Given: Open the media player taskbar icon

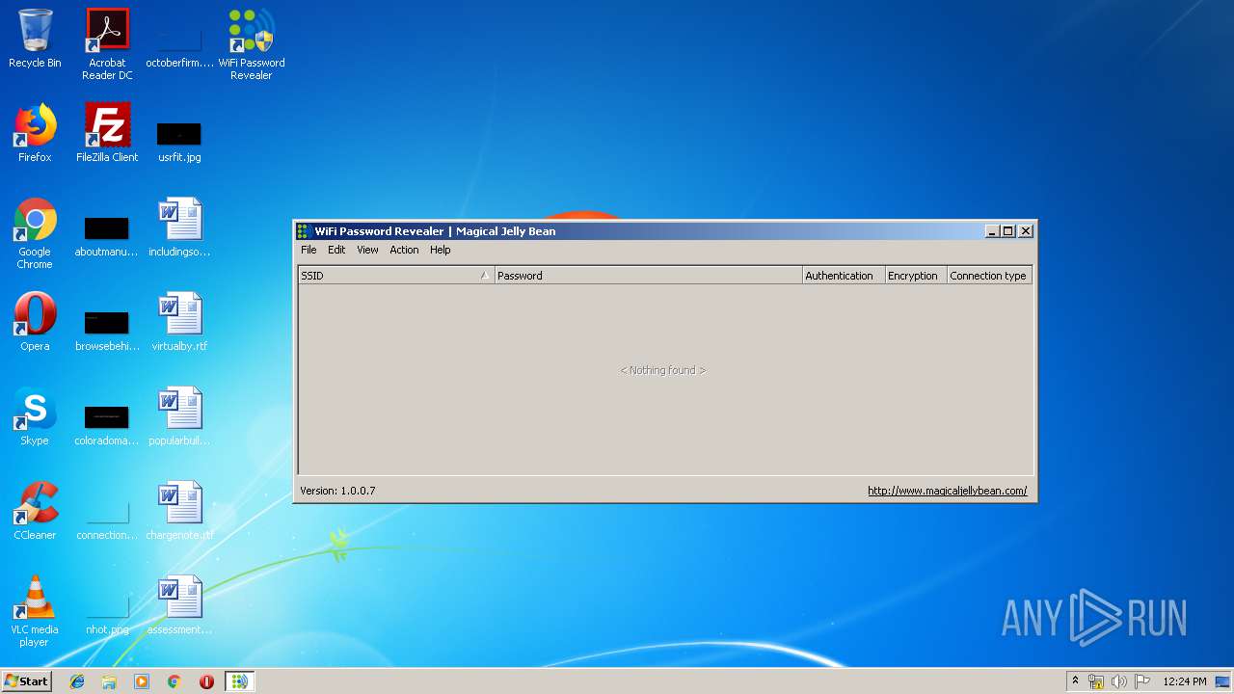Looking at the screenshot, I should pos(142,681).
